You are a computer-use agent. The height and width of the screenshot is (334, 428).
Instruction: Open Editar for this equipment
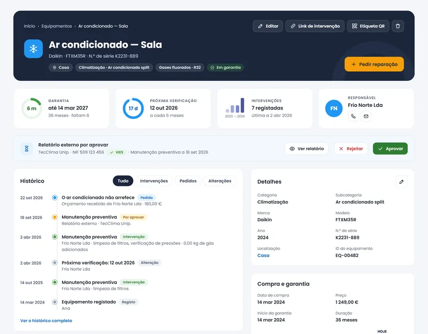pos(268,26)
